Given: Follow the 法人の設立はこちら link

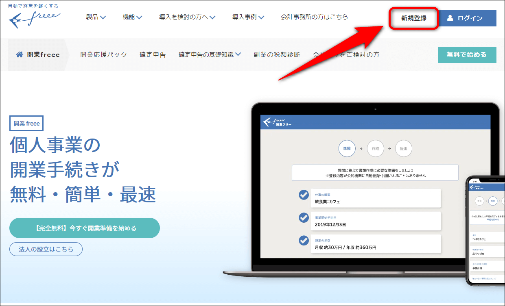Looking at the screenshot, I should [x=46, y=249].
